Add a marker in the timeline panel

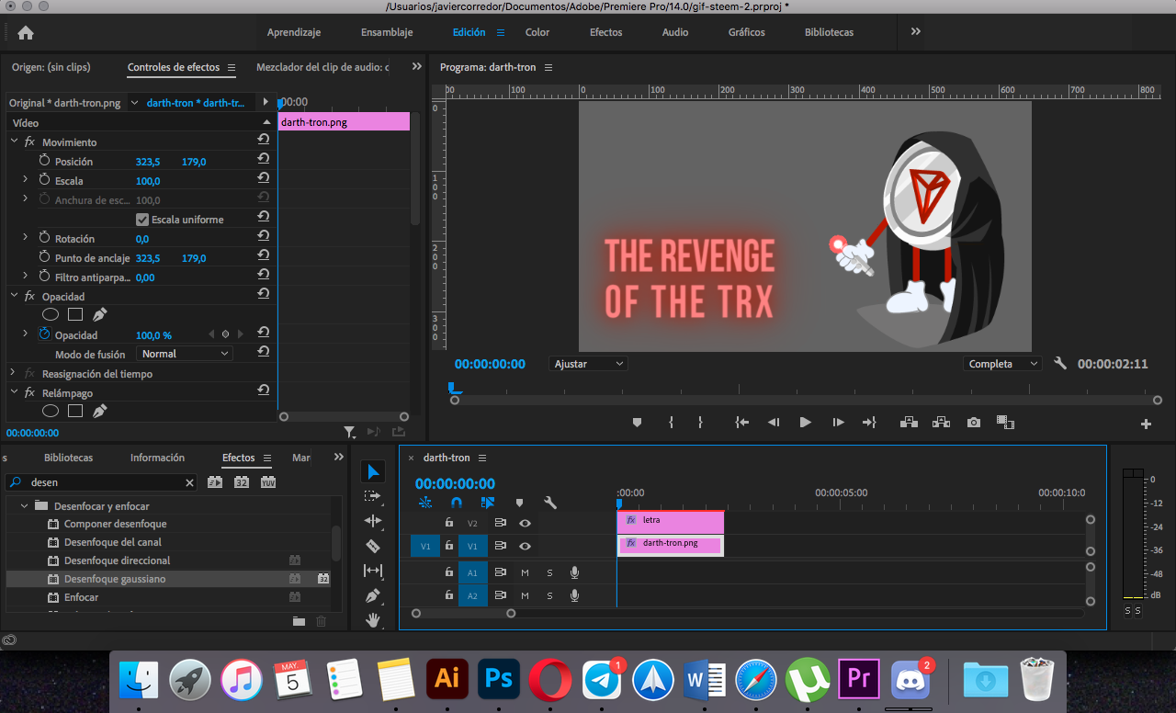[519, 503]
